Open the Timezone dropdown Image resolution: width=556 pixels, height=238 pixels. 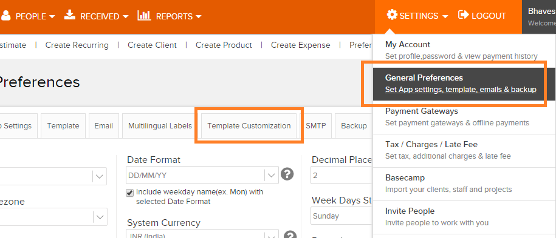[x=53, y=217]
